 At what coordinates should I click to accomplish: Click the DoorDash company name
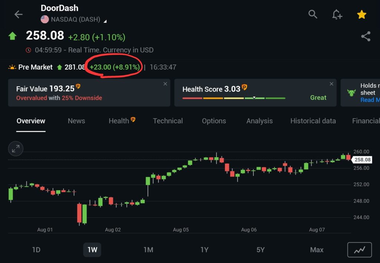pyautogui.click(x=59, y=8)
